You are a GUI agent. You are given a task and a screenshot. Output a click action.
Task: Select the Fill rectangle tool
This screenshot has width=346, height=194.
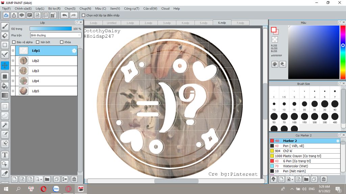5,76
